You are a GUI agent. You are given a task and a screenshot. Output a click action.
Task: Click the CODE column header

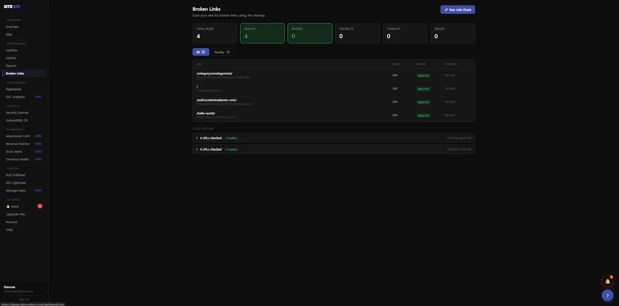396,64
